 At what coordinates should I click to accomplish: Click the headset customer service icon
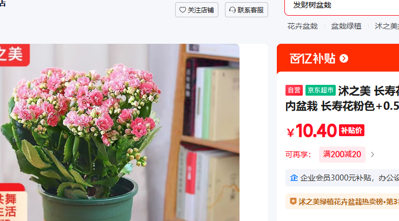pos(232,10)
